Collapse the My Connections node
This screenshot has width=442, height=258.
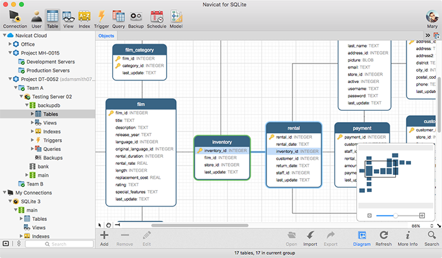4,192
